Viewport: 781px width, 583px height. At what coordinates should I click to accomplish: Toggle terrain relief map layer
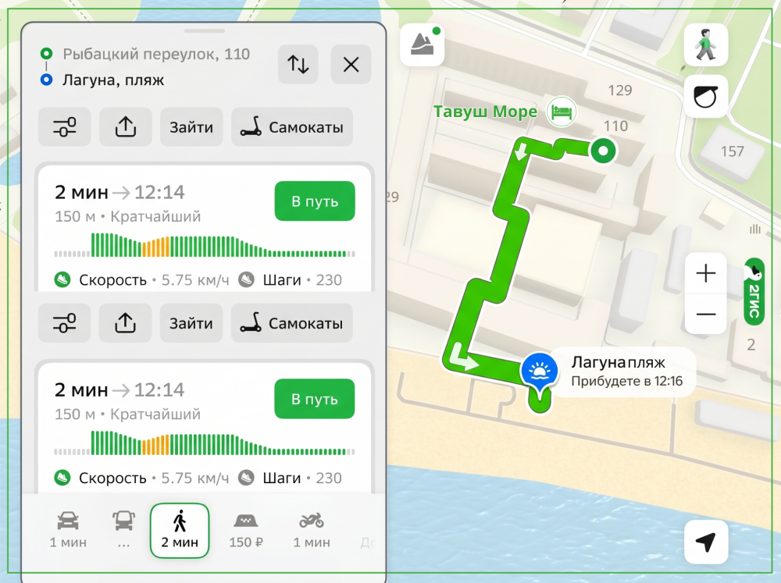coord(423,44)
